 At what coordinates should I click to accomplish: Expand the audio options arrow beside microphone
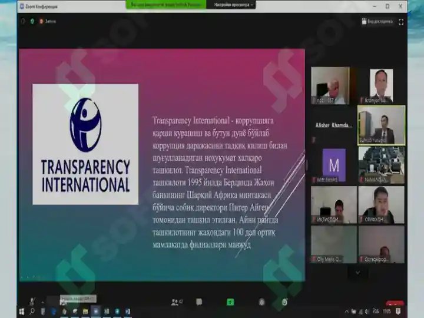[x=43, y=302]
